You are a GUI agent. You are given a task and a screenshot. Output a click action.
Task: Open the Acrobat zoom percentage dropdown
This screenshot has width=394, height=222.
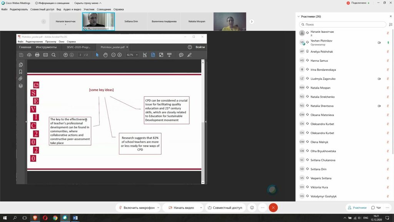137,55
